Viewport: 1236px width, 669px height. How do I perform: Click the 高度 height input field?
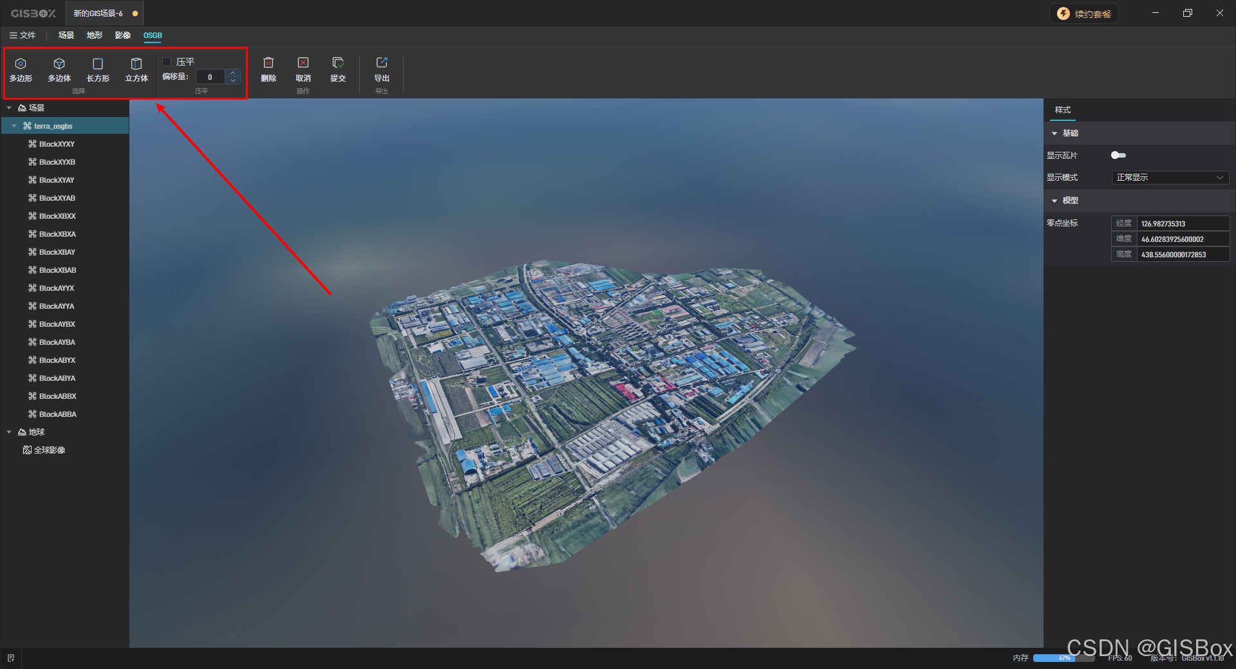[1183, 254]
